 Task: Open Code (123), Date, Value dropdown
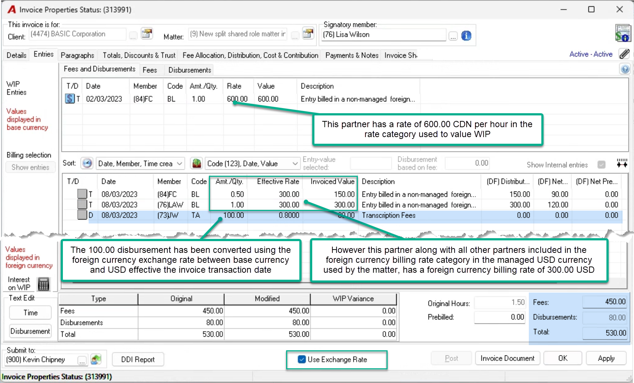[252, 163]
